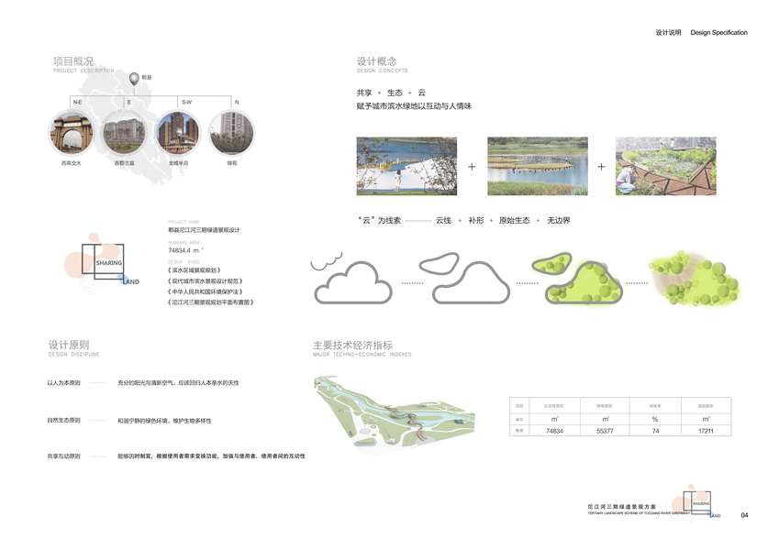Click the 《滨水区域景观规划》 reference line
The image size is (779, 550).
coord(194,270)
